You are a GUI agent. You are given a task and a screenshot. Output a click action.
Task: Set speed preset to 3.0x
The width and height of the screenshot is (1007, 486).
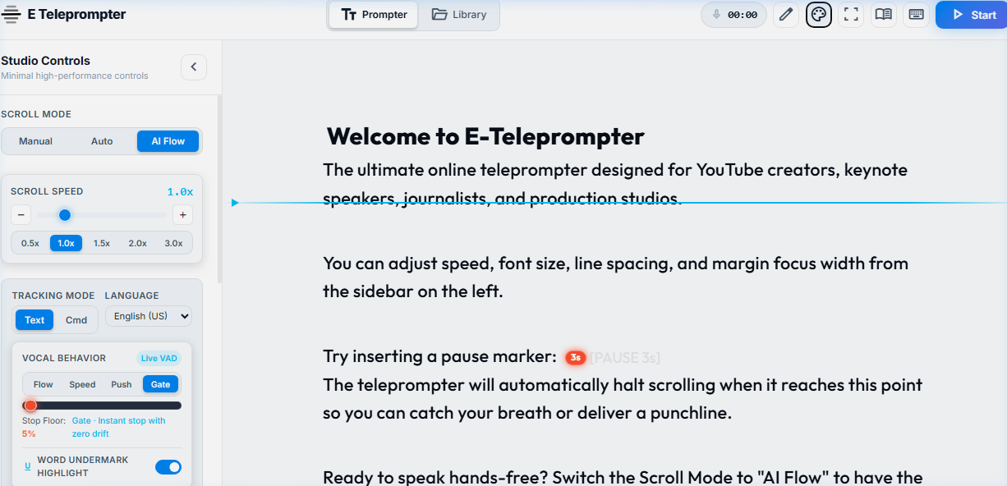pos(173,243)
